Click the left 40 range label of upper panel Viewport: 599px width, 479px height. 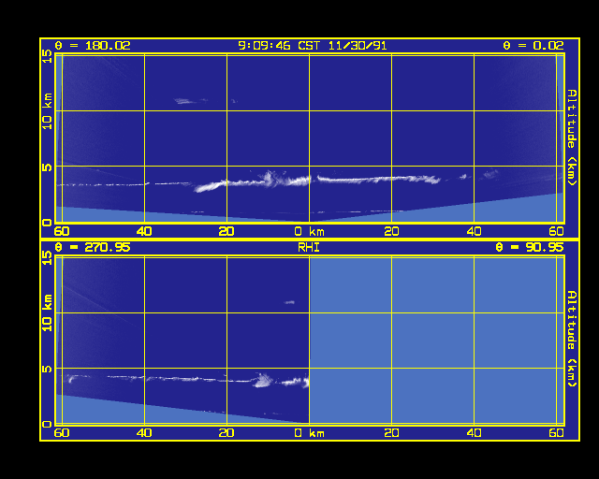tap(144, 231)
